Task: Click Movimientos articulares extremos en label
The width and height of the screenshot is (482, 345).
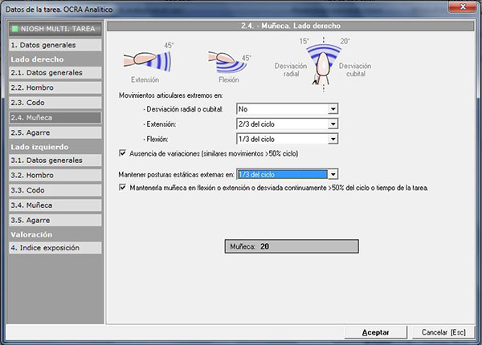Action: coord(170,95)
